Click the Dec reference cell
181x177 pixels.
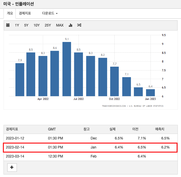tap(94, 138)
